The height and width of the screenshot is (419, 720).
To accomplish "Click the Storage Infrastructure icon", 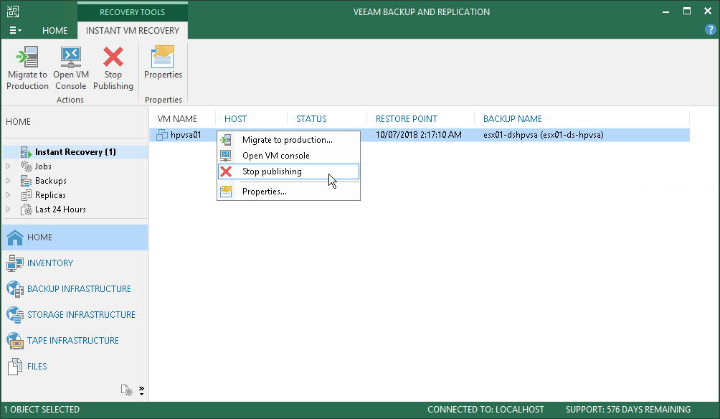I will click(x=14, y=315).
